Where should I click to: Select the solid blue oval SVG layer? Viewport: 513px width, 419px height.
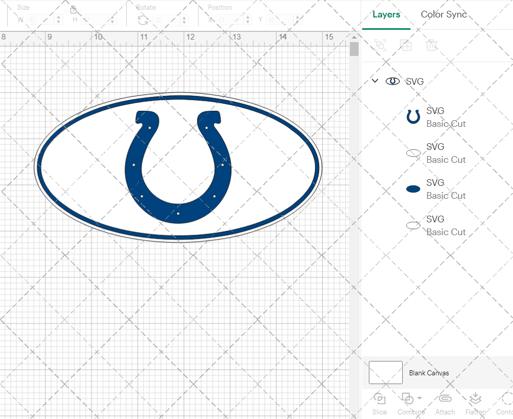(x=437, y=189)
